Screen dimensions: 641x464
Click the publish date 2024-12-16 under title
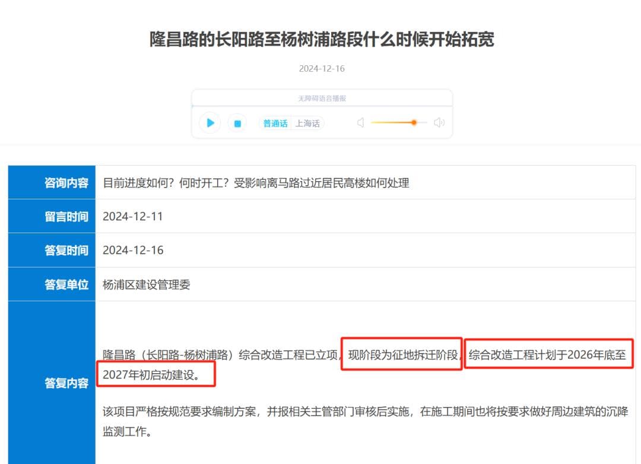tap(322, 68)
